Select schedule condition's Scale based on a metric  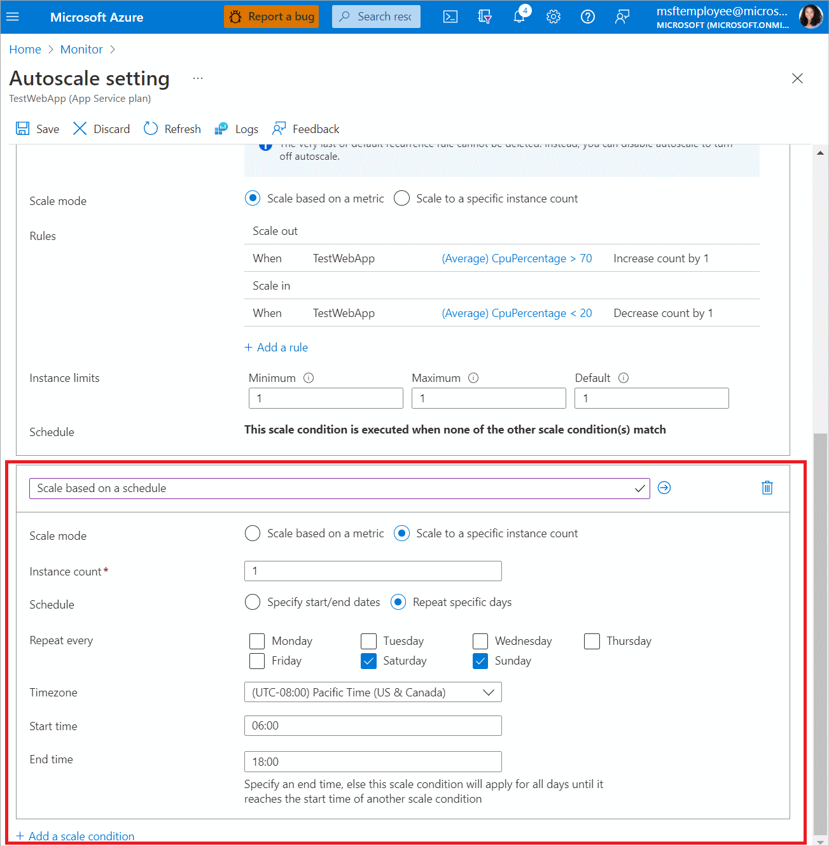pos(253,533)
